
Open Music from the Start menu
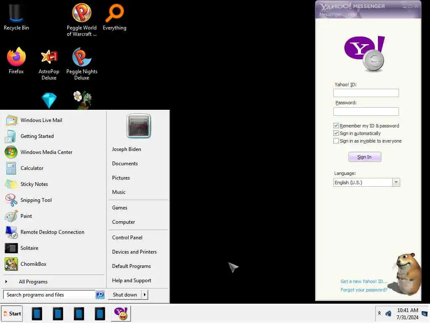[119, 192]
